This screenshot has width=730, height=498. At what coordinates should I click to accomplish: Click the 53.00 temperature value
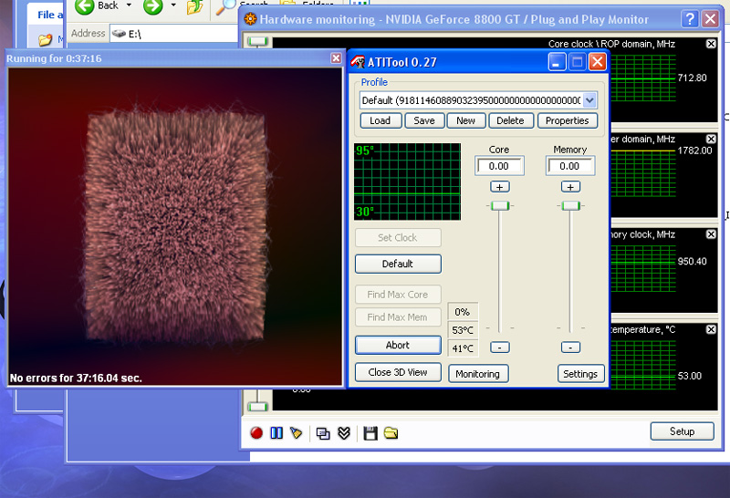click(x=690, y=376)
